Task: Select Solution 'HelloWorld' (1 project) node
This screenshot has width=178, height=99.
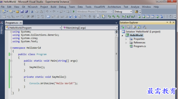Action: [143, 32]
